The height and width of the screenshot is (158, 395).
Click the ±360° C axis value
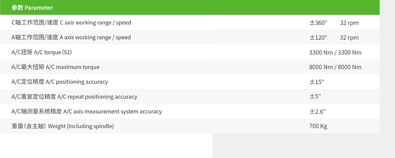coord(318,23)
